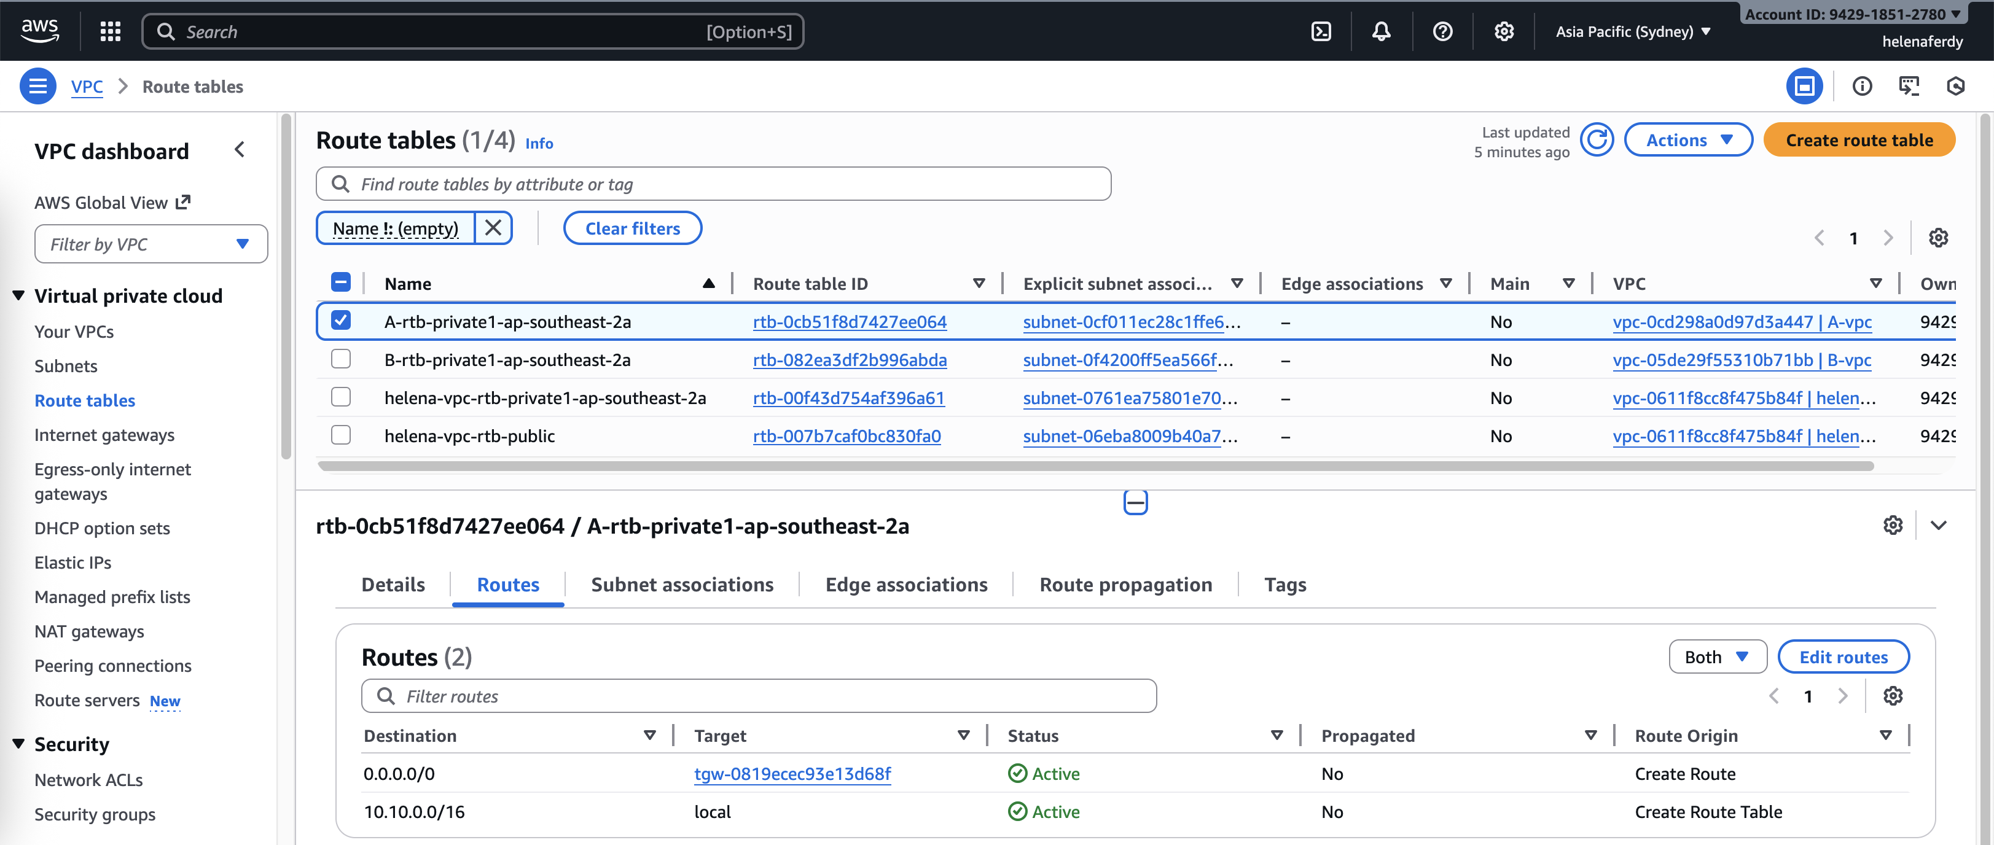This screenshot has height=845, width=1994.
Task: Tick the B-rtb-private1-ap-southeast-2a checkbox
Action: (x=340, y=359)
